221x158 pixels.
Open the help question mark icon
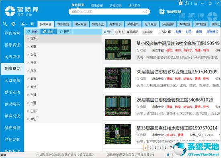pos(187,3)
